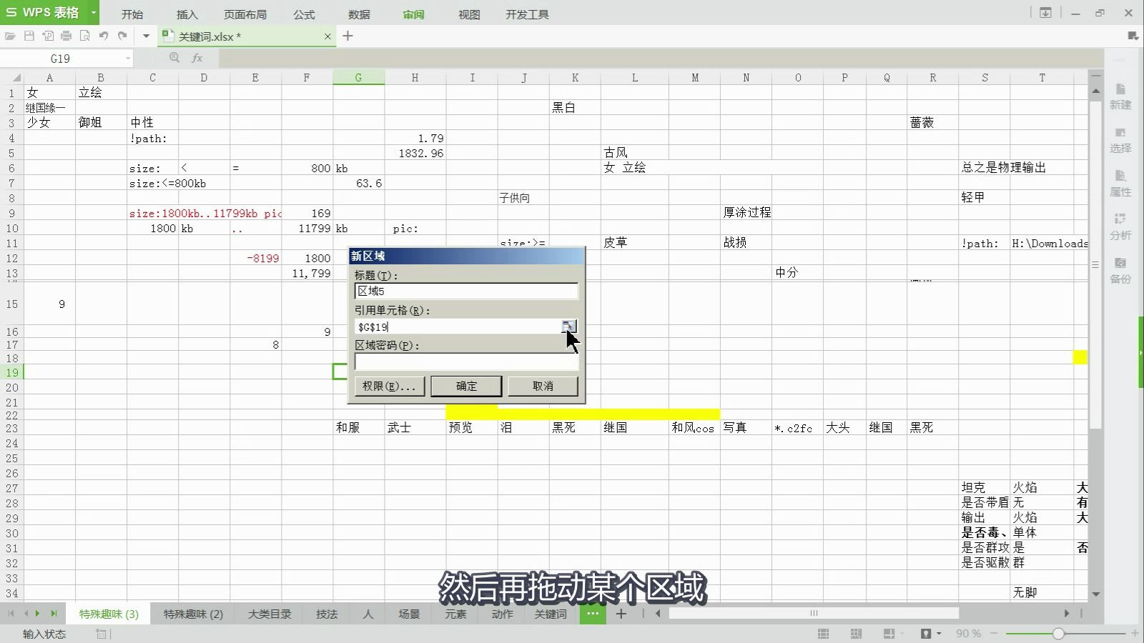Image resolution: width=1144 pixels, height=643 pixels.
Task: Open 属性 panel in right sidebar
Action: pyautogui.click(x=1120, y=184)
